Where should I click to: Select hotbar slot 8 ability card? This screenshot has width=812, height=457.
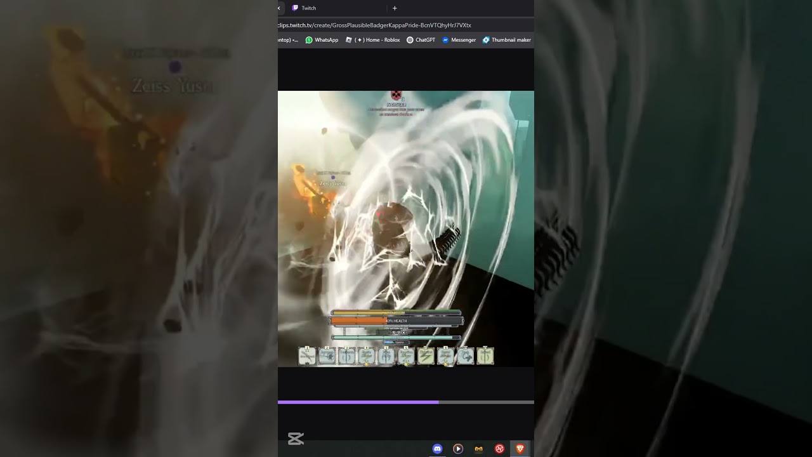coord(445,356)
